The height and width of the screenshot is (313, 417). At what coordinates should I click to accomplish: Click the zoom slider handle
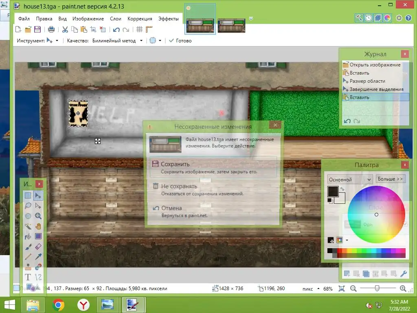tap(377, 288)
